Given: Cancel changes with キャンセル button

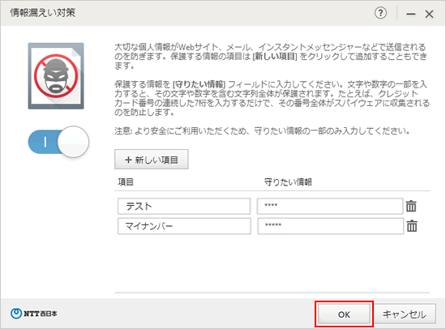Looking at the screenshot, I should coord(405,314).
